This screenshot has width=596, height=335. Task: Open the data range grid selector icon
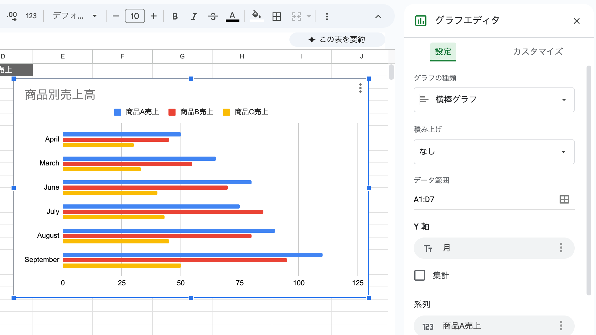564,199
